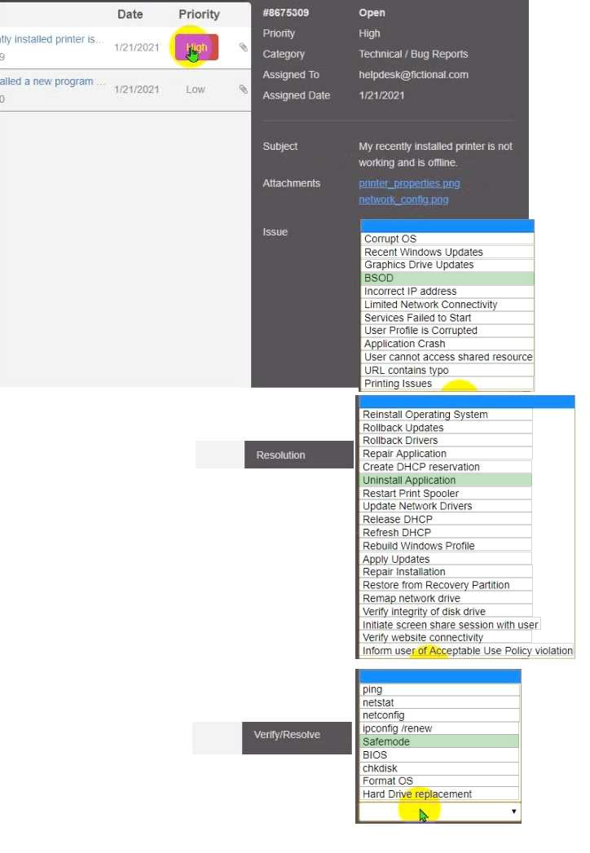Screen dimensions: 590x853
Task: Expand the Verify/Resolve dropdown arrow
Action: 513,811
